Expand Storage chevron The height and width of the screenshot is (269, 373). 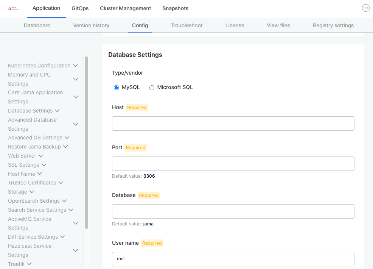[32, 192]
